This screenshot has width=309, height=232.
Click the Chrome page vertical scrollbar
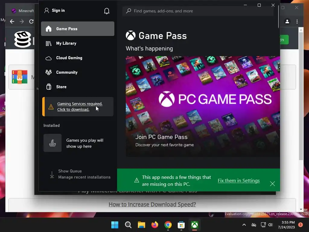pyautogui.click(x=301, y=96)
